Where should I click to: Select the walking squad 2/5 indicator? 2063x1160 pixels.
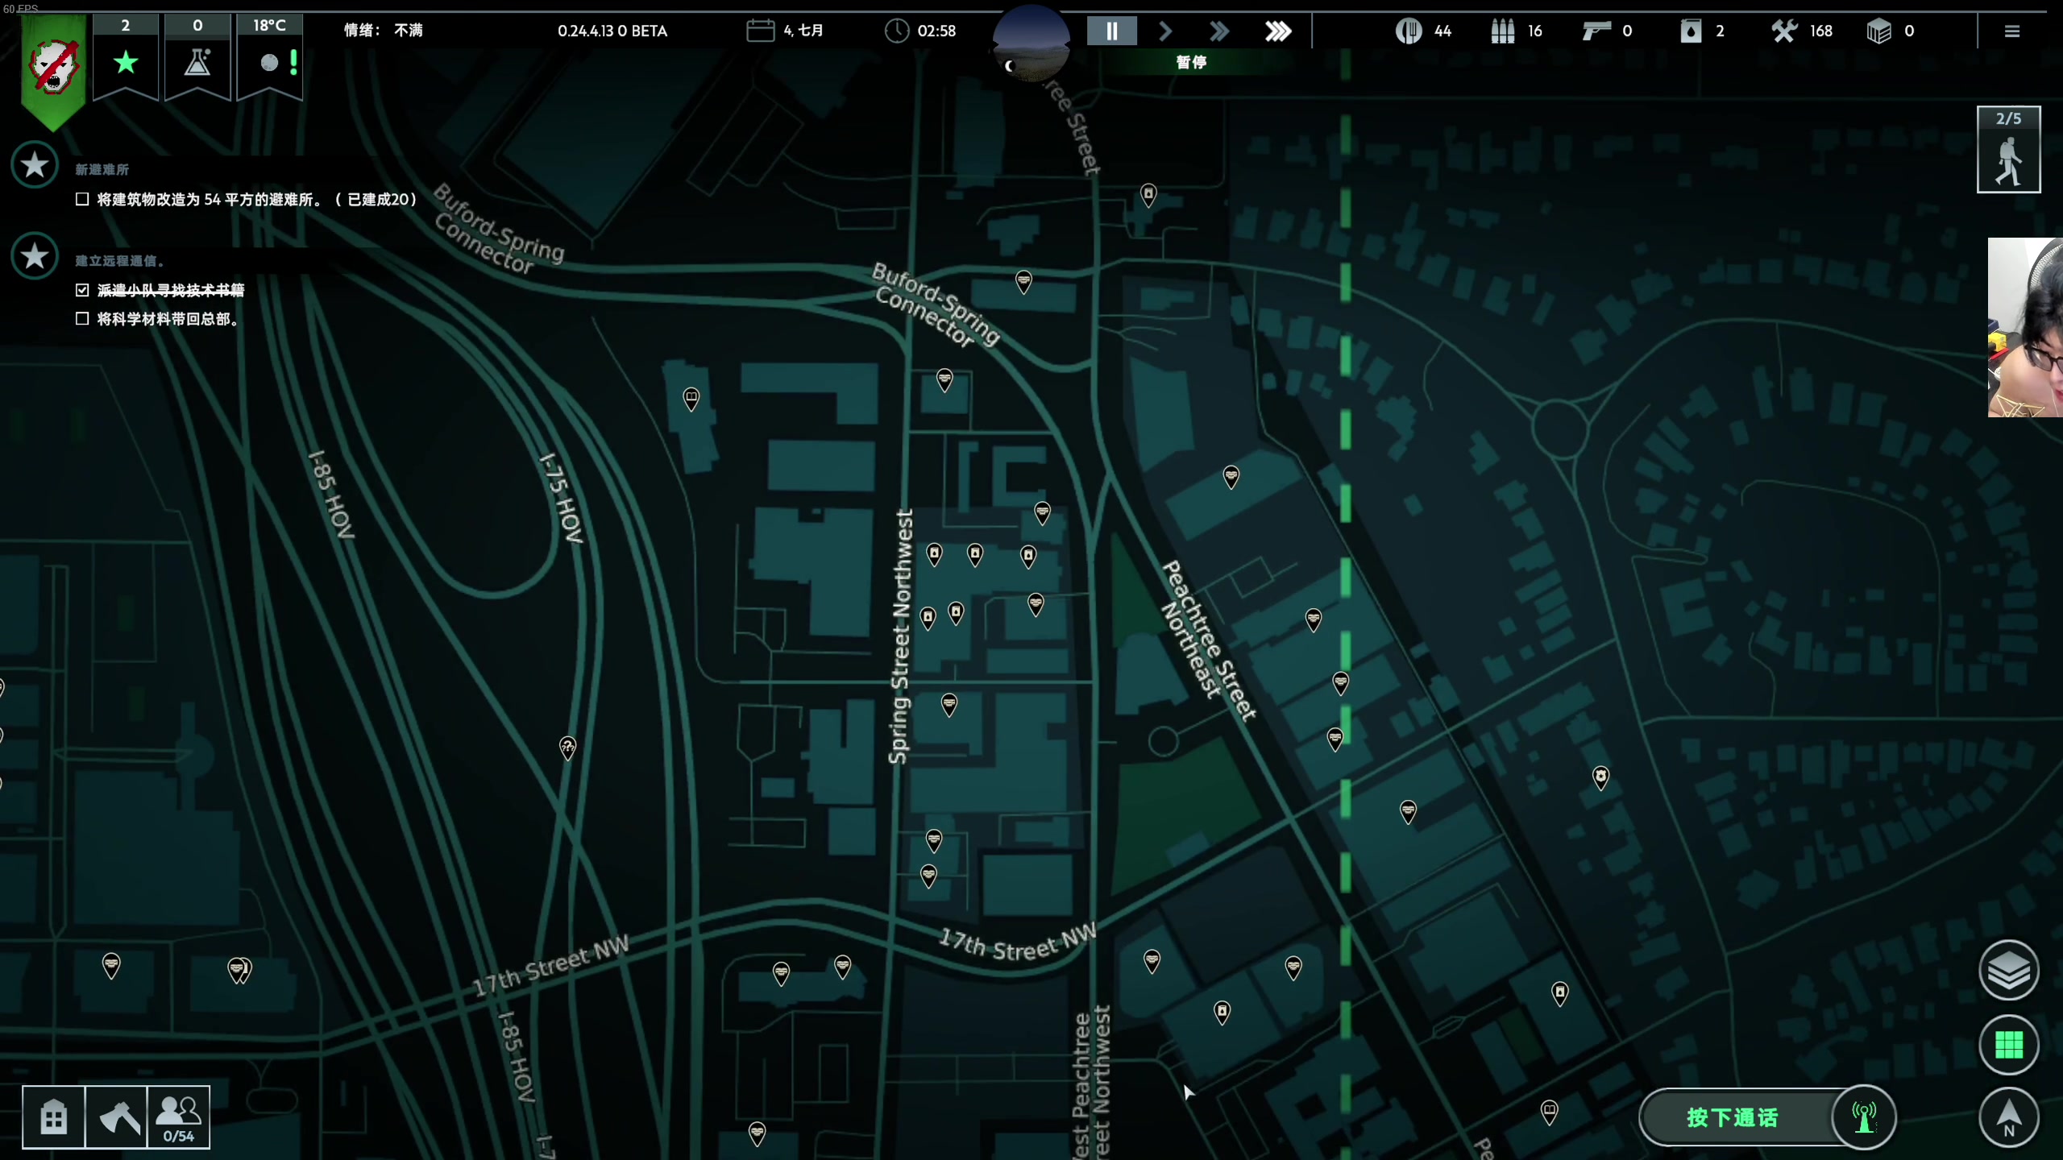(2008, 151)
